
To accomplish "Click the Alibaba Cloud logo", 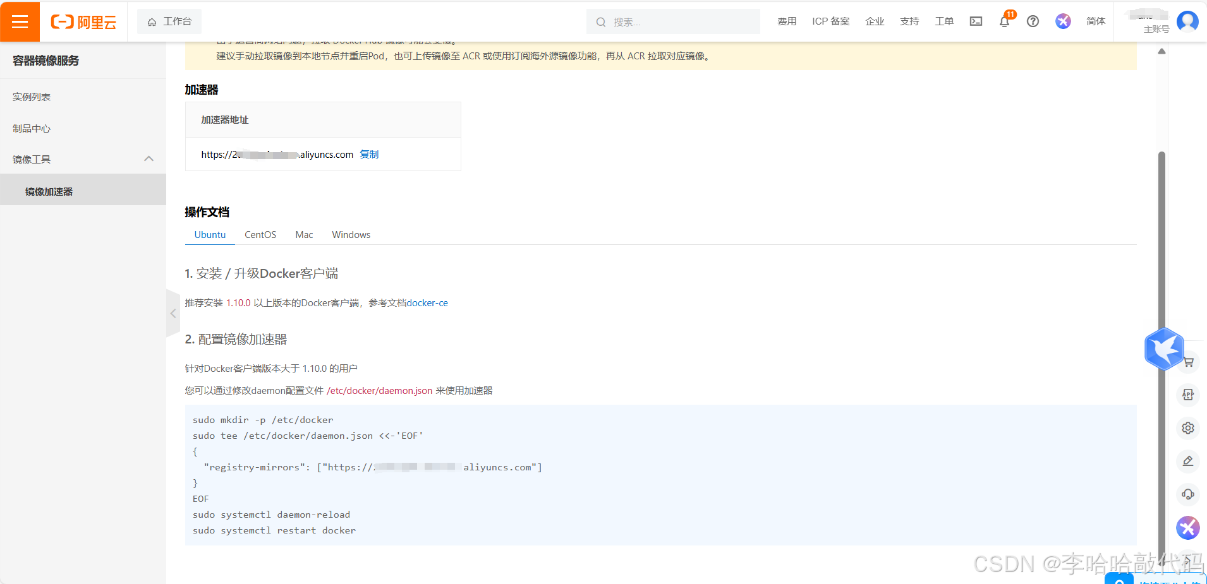I will coord(83,22).
